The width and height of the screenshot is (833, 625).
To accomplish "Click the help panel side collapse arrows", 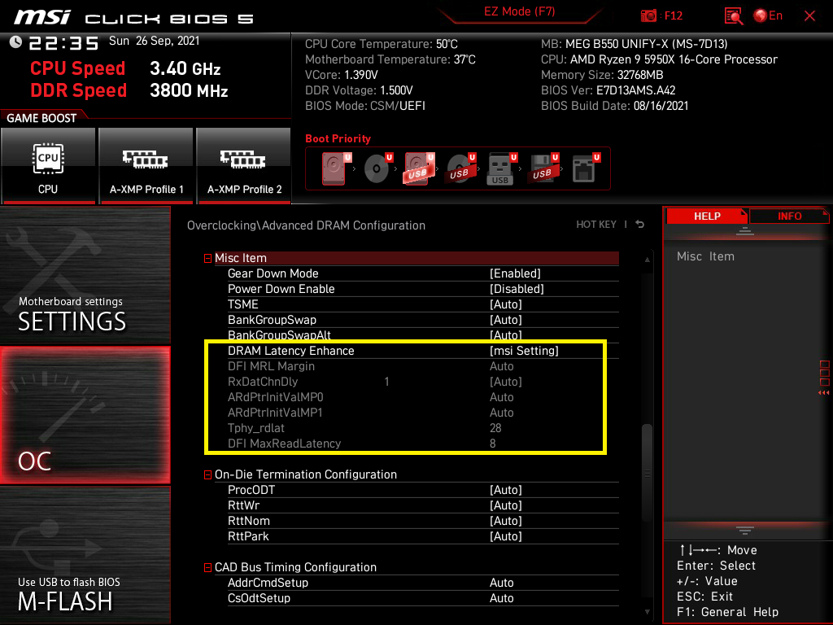I will pyautogui.click(x=823, y=393).
